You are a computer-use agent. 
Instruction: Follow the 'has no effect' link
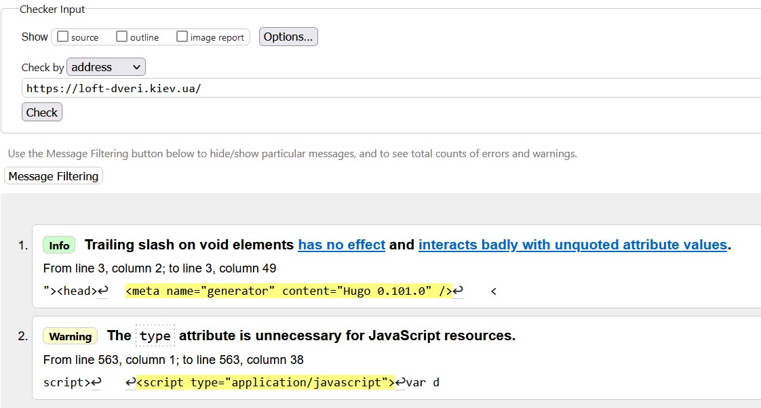point(342,245)
